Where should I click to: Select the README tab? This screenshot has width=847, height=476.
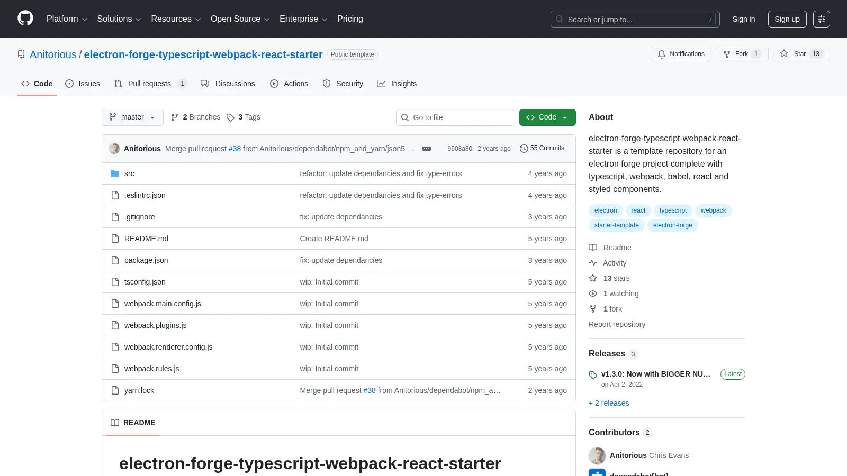point(133,423)
